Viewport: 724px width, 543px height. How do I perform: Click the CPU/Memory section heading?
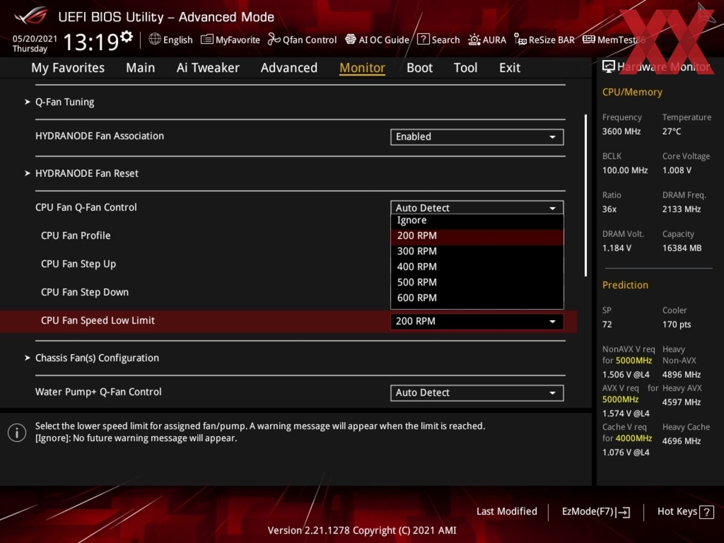[x=632, y=92]
